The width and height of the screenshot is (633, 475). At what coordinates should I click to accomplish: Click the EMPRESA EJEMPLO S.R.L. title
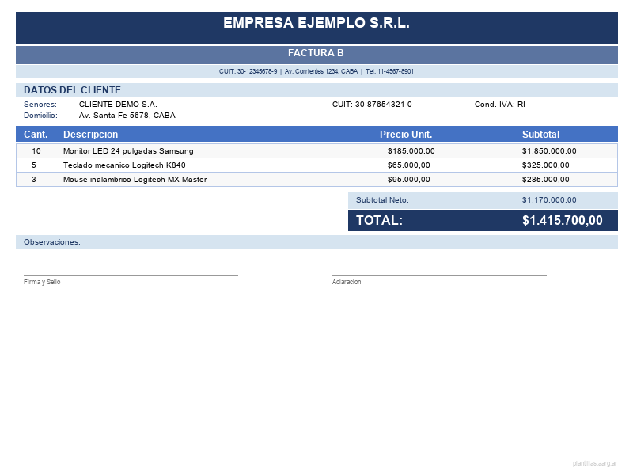click(x=316, y=23)
